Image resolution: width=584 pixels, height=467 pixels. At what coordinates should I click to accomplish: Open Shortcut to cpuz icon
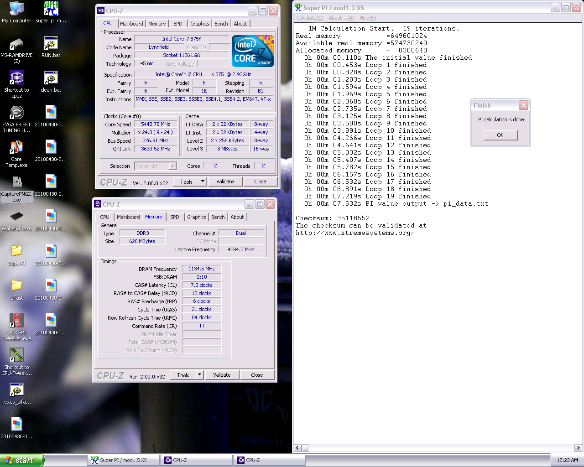pos(16,84)
